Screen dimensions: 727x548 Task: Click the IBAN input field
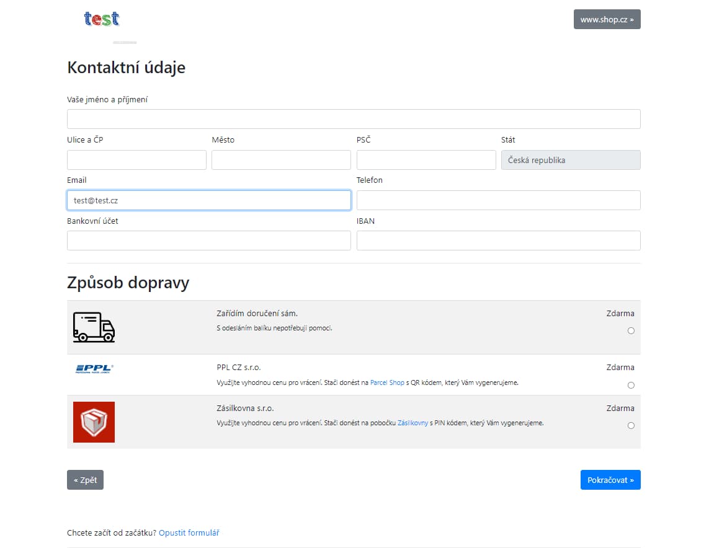pos(498,241)
